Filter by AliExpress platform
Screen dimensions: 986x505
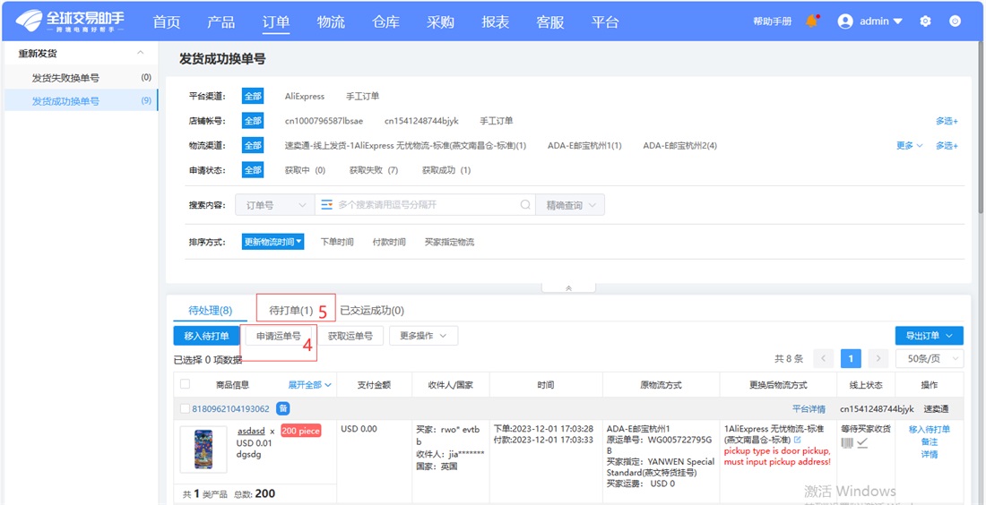click(x=305, y=96)
